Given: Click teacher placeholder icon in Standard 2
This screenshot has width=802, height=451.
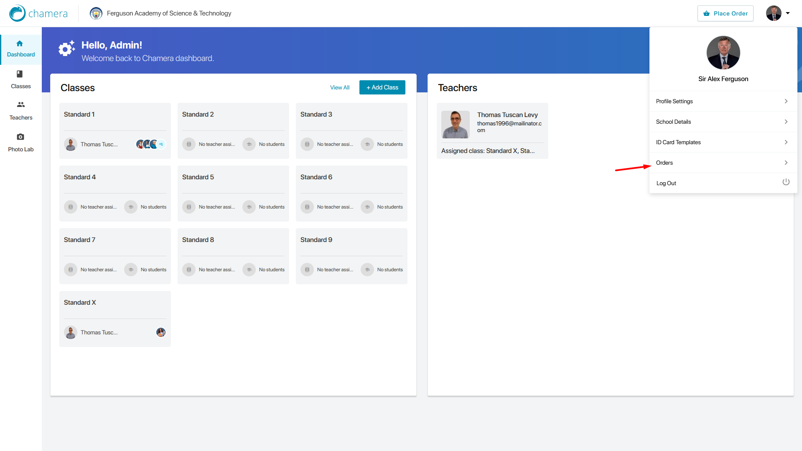Looking at the screenshot, I should pos(189,144).
